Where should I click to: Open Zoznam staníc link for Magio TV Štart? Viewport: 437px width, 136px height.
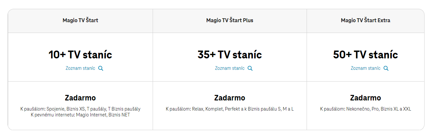click(x=81, y=68)
